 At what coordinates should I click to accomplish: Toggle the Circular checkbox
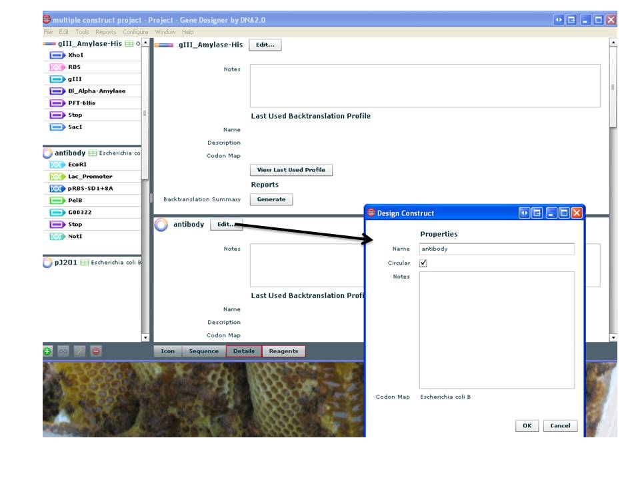[423, 263]
